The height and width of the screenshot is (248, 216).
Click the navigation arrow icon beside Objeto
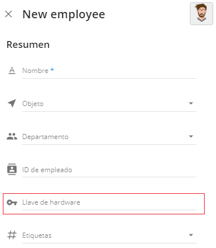pyautogui.click(x=12, y=103)
